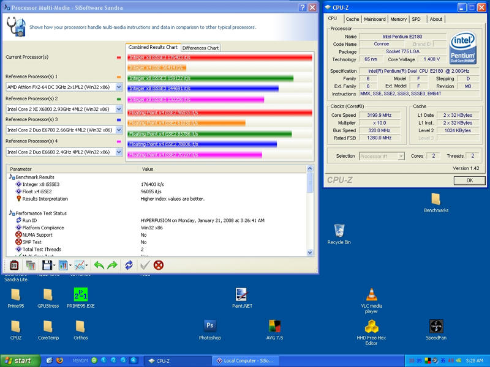Launch Firefox from the quick launch bar
The width and height of the screenshot is (490, 367).
coord(59,360)
